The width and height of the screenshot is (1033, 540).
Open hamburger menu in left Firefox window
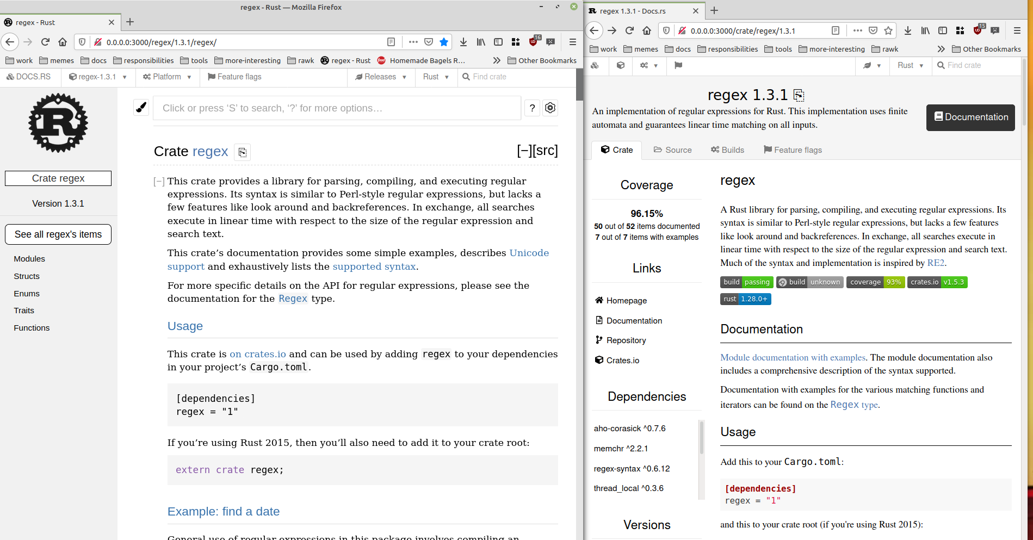tap(572, 42)
